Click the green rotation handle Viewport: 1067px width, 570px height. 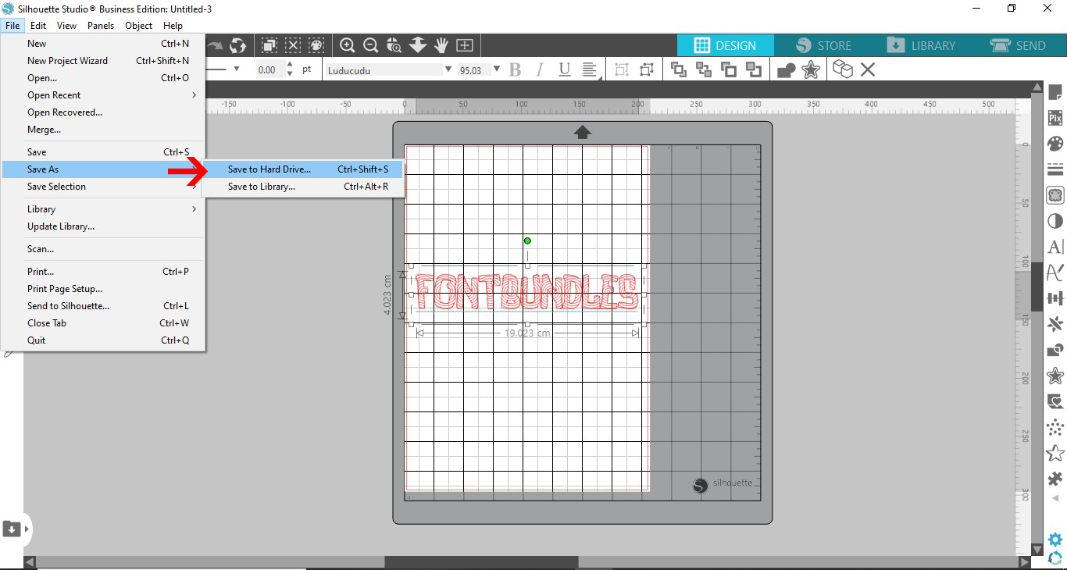[528, 240]
